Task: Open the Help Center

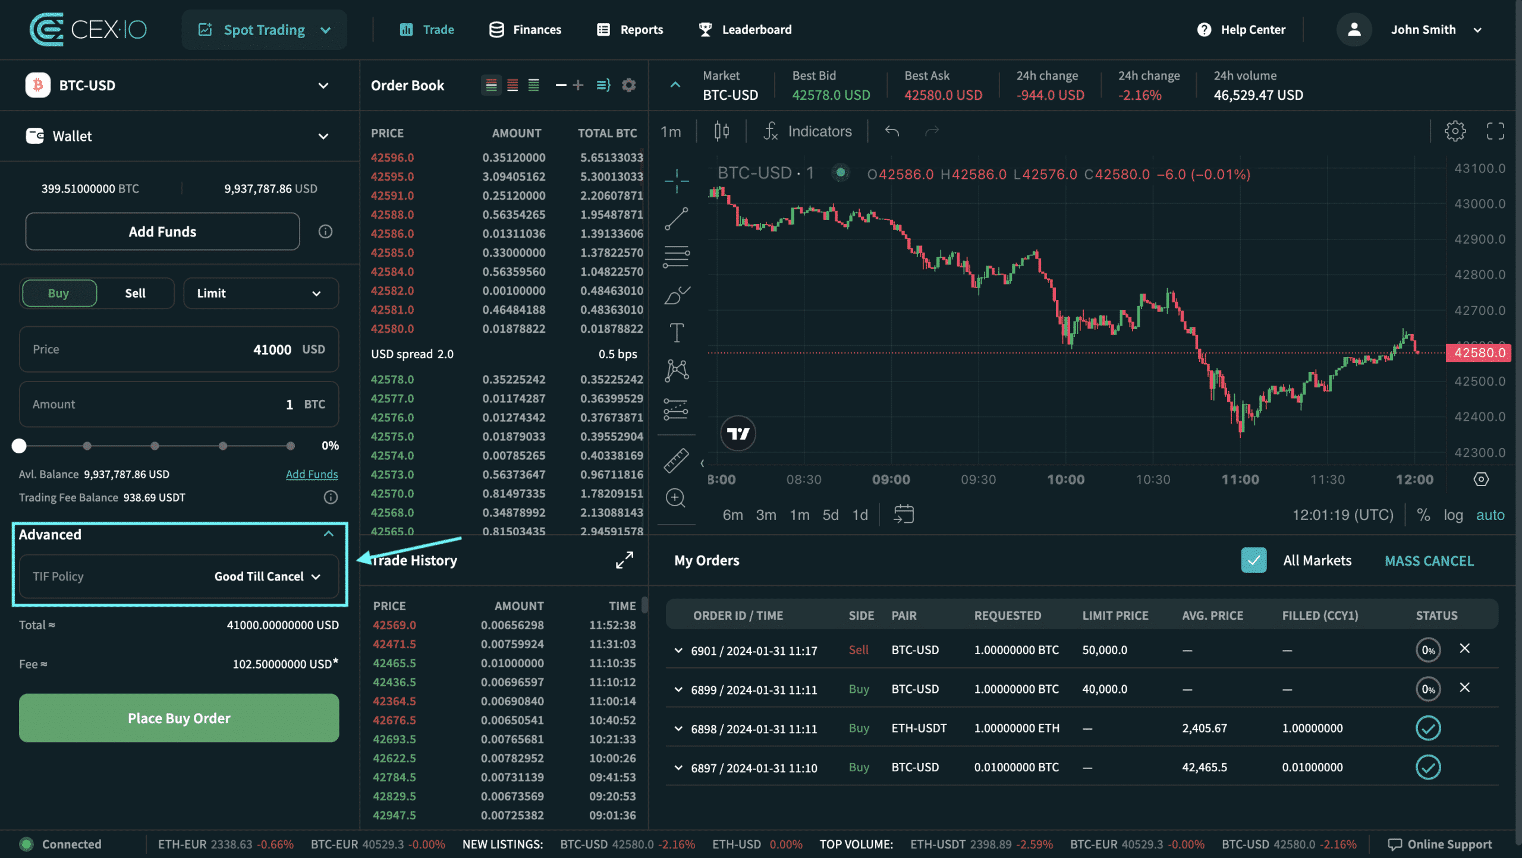Action: (x=1241, y=30)
